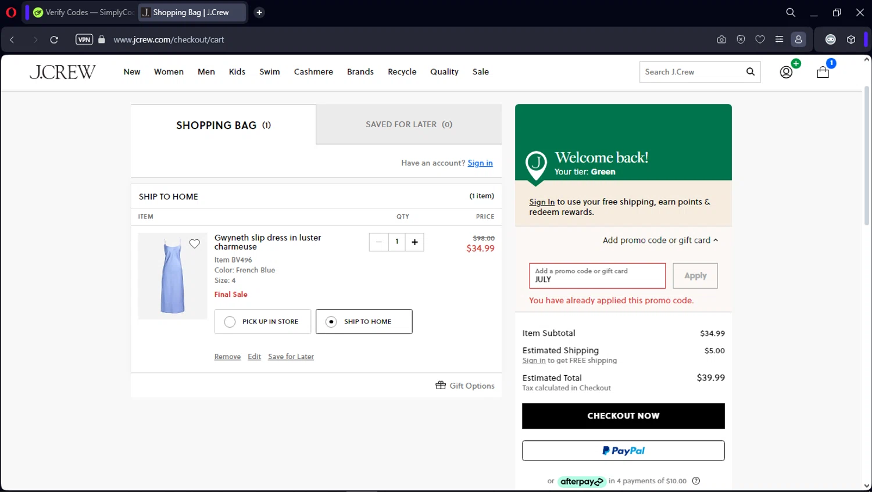Viewport: 872px width, 492px height.
Task: Remove the slip dress from bag
Action: [x=227, y=357]
